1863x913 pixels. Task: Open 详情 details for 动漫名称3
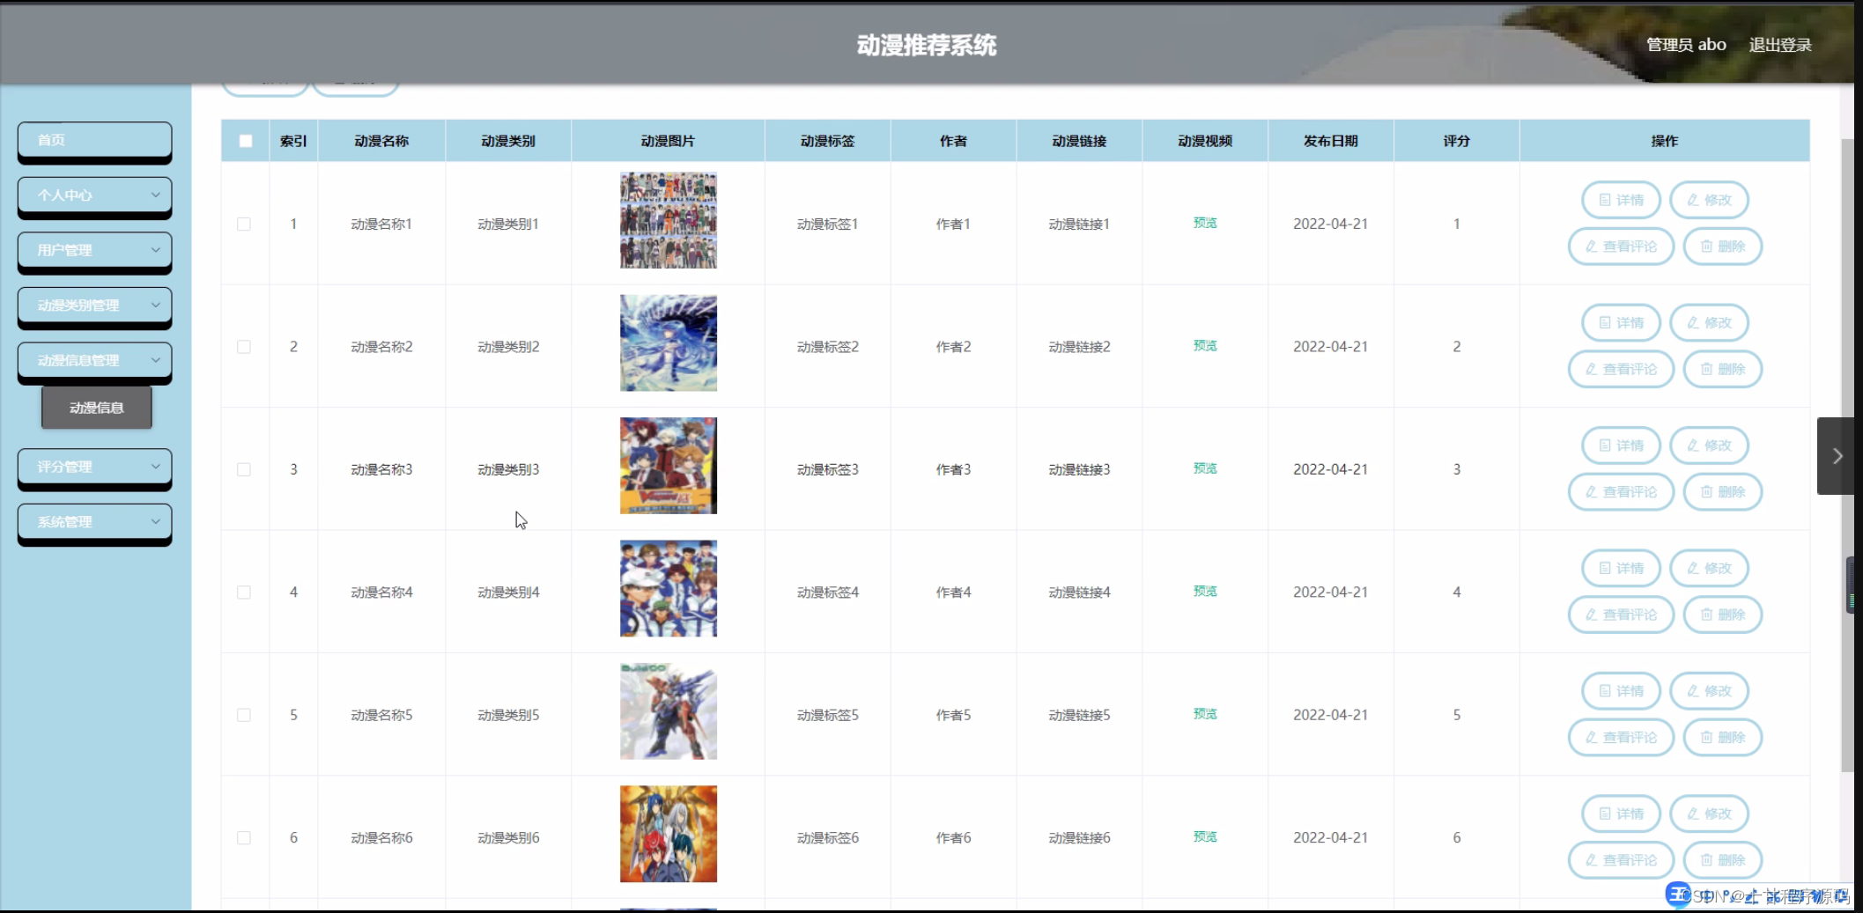coord(1621,445)
